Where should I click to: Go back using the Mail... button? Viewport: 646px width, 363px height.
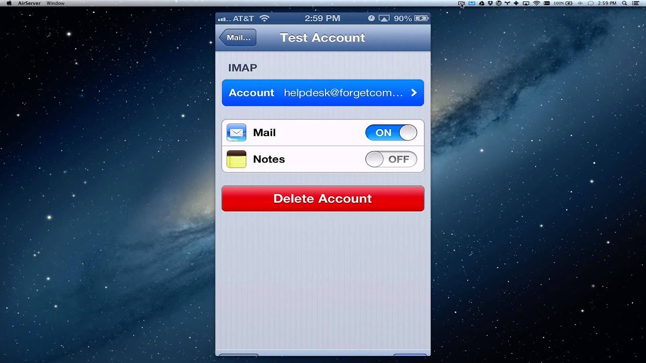[238, 38]
